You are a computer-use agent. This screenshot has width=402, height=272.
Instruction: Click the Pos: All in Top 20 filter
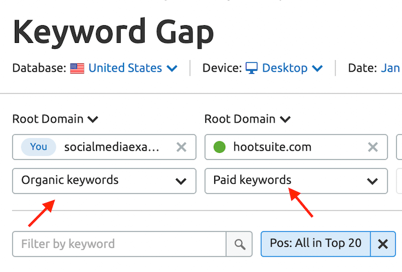point(316,243)
